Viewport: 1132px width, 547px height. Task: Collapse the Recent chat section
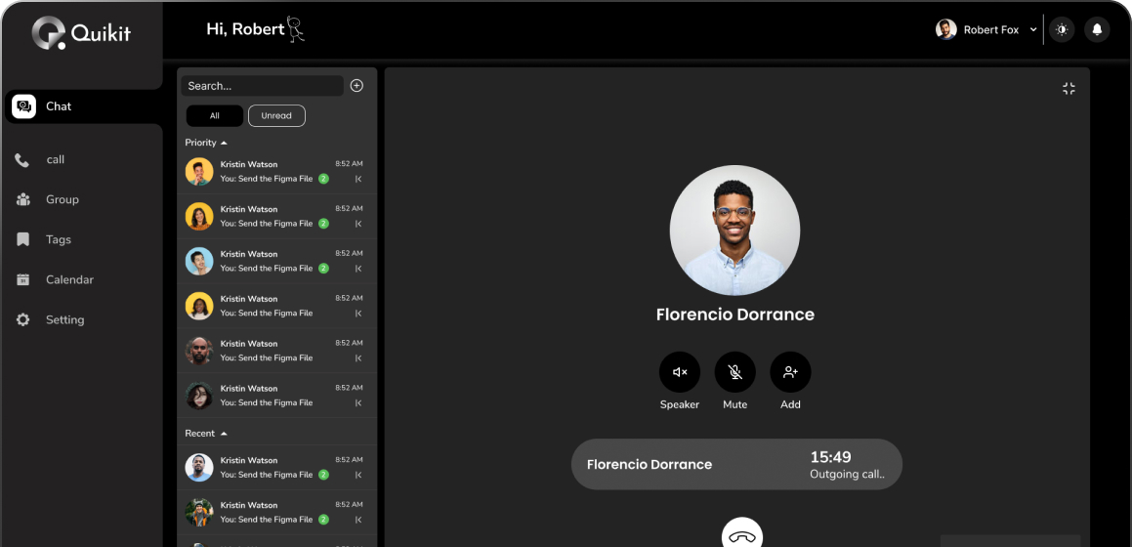[x=206, y=434]
